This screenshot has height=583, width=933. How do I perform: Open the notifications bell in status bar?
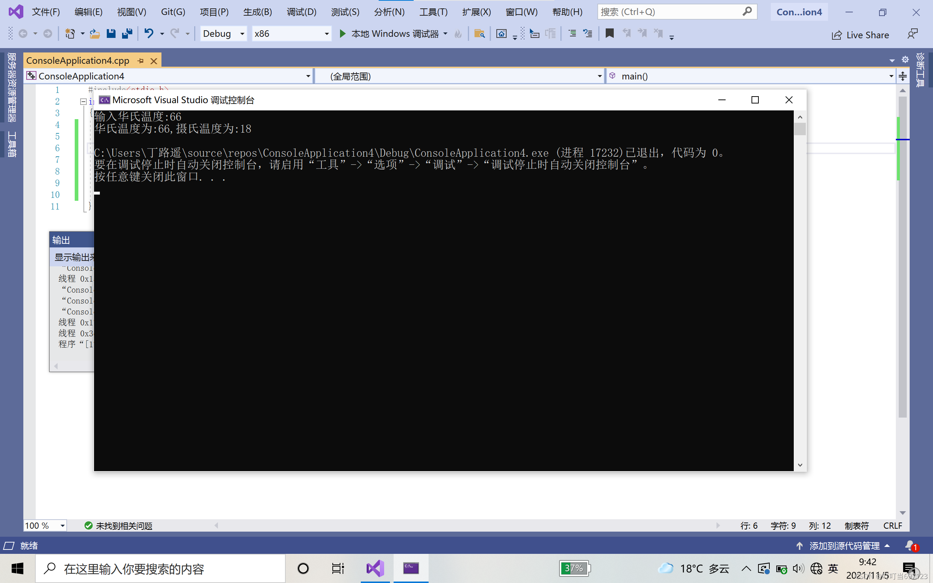point(911,546)
